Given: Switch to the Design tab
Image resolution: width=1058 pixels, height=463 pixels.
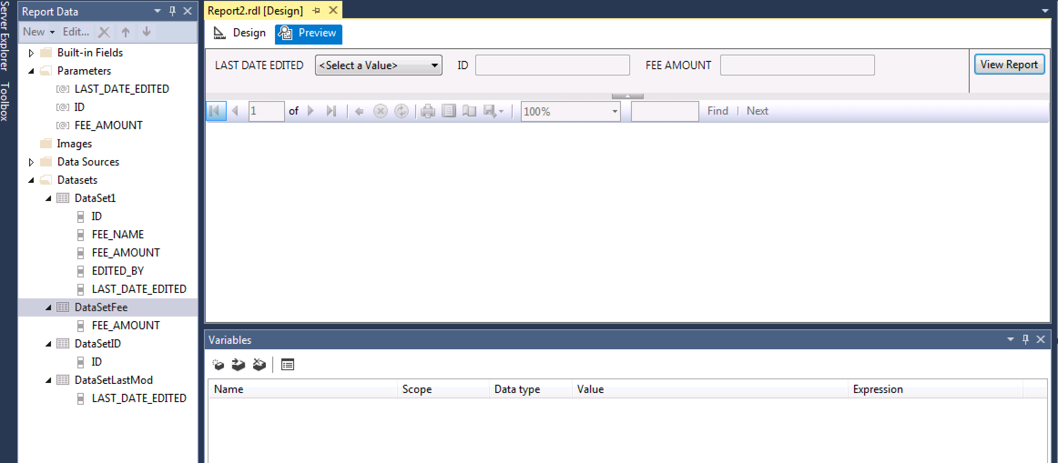Looking at the screenshot, I should 240,33.
